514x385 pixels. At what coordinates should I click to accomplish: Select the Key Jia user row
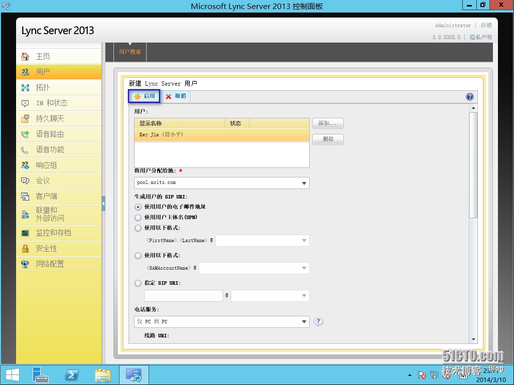click(221, 135)
